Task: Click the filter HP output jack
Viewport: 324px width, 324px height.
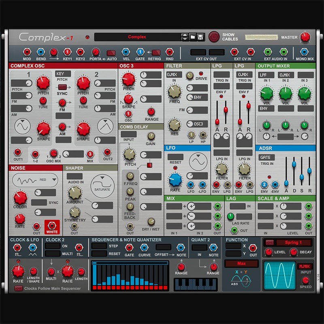Action: tap(203, 135)
